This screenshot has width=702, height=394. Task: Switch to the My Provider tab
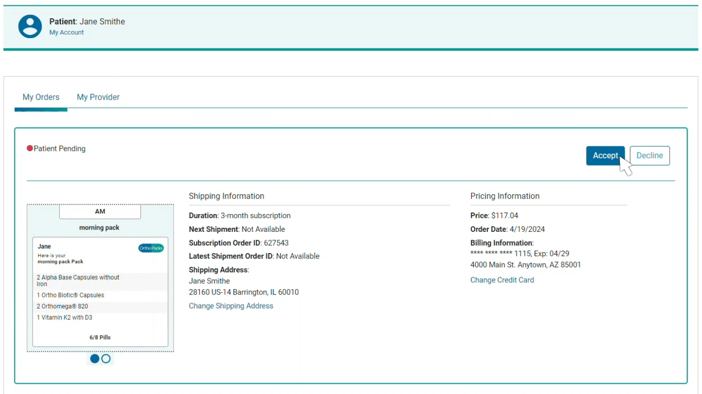[x=98, y=97]
